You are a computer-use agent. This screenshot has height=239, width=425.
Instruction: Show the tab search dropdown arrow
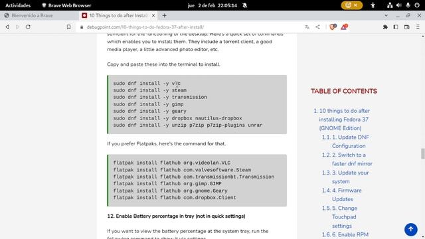tap(386, 15)
